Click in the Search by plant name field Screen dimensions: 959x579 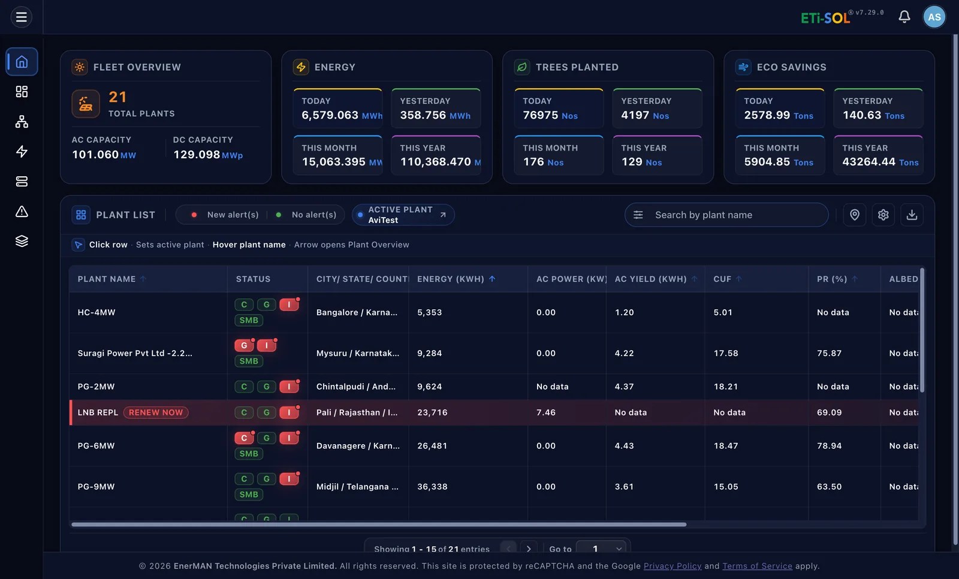point(726,215)
